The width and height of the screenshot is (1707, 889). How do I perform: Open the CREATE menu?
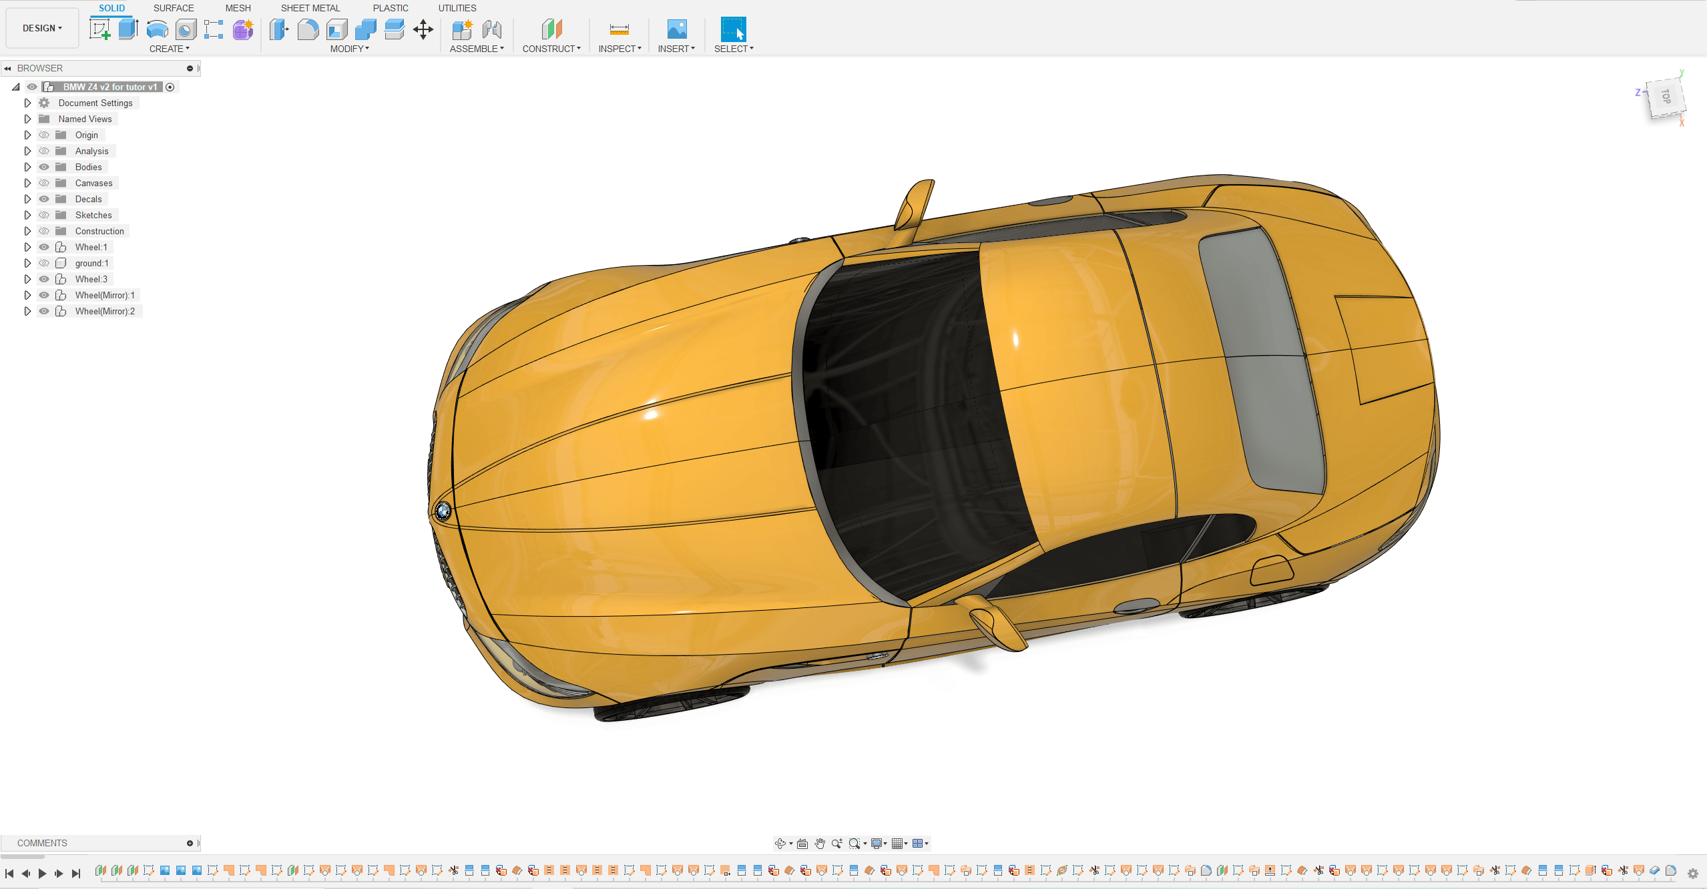170,49
